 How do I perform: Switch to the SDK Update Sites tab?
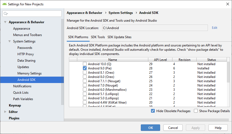click(x=119, y=37)
